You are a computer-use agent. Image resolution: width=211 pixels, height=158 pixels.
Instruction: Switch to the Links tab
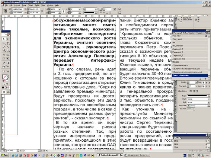click(x=177, y=138)
